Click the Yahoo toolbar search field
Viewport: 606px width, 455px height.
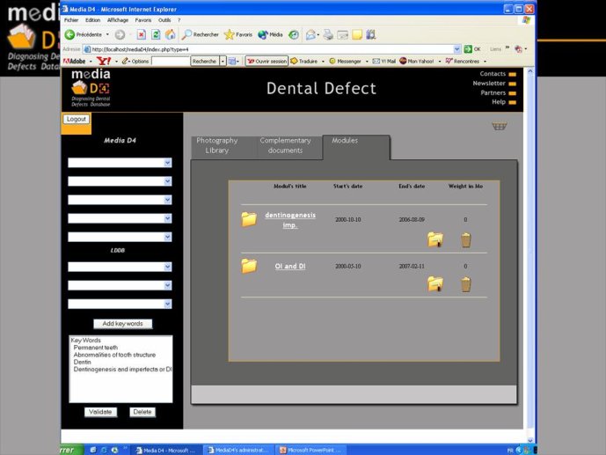pyautogui.click(x=171, y=61)
